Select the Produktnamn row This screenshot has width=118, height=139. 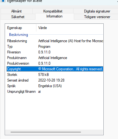[x=55, y=58]
